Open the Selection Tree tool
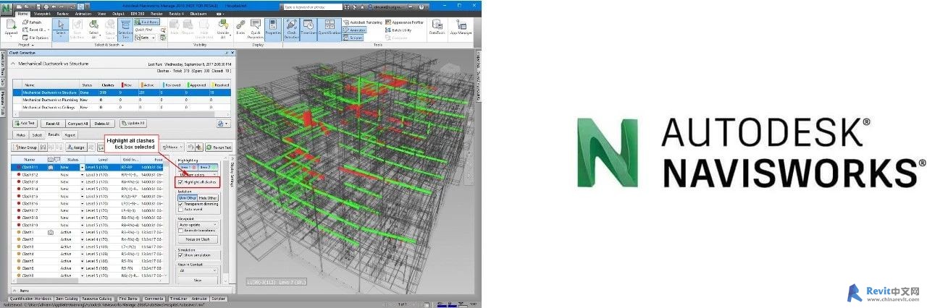Screen dimensions: 927x308 pos(125,30)
